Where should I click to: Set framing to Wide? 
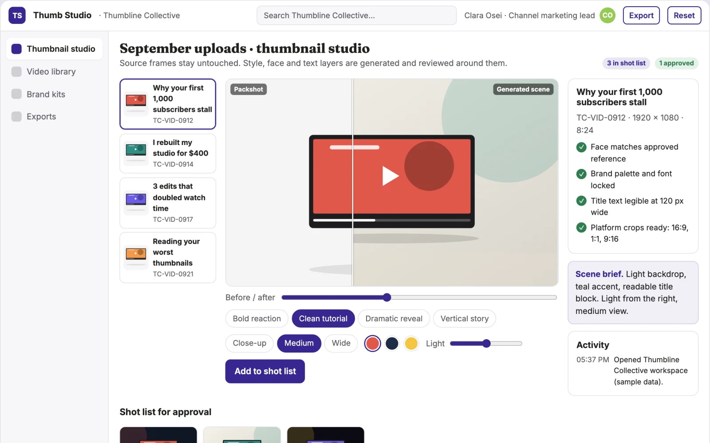(341, 343)
